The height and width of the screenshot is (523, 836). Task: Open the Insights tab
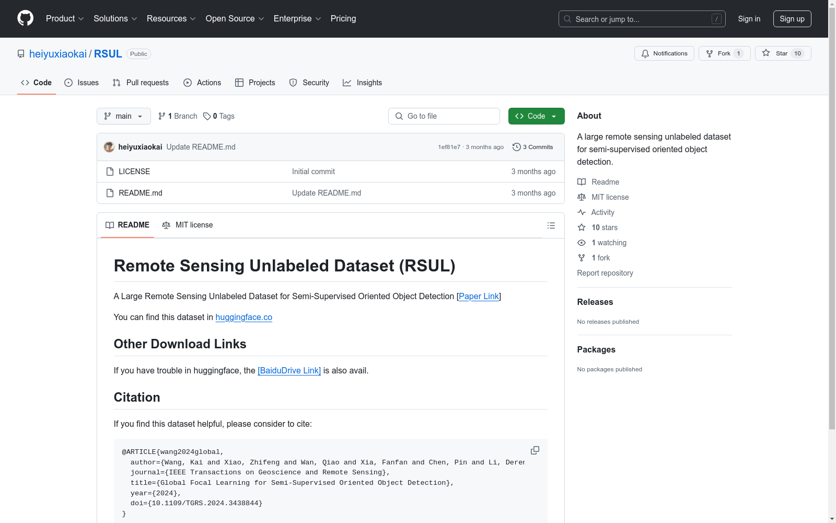point(363,83)
